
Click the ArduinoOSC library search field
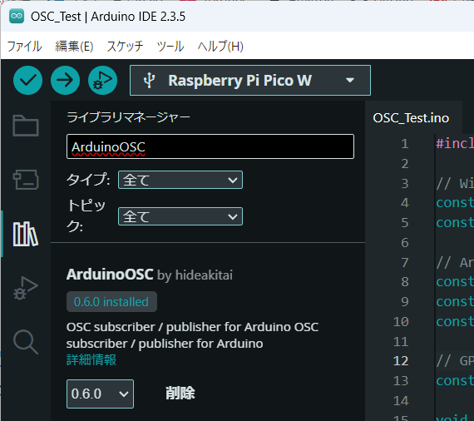point(210,146)
